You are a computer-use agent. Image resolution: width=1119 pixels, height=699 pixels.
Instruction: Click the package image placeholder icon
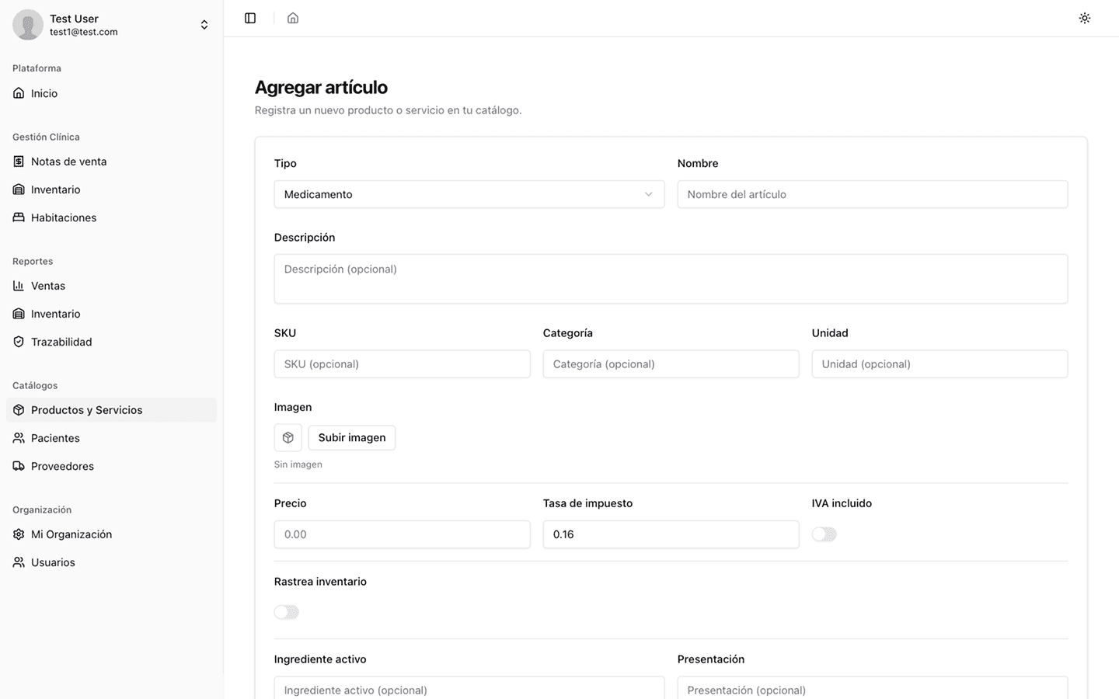tap(288, 438)
